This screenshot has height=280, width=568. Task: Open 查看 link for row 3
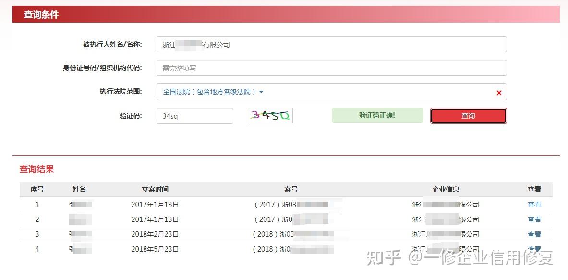coord(534,234)
